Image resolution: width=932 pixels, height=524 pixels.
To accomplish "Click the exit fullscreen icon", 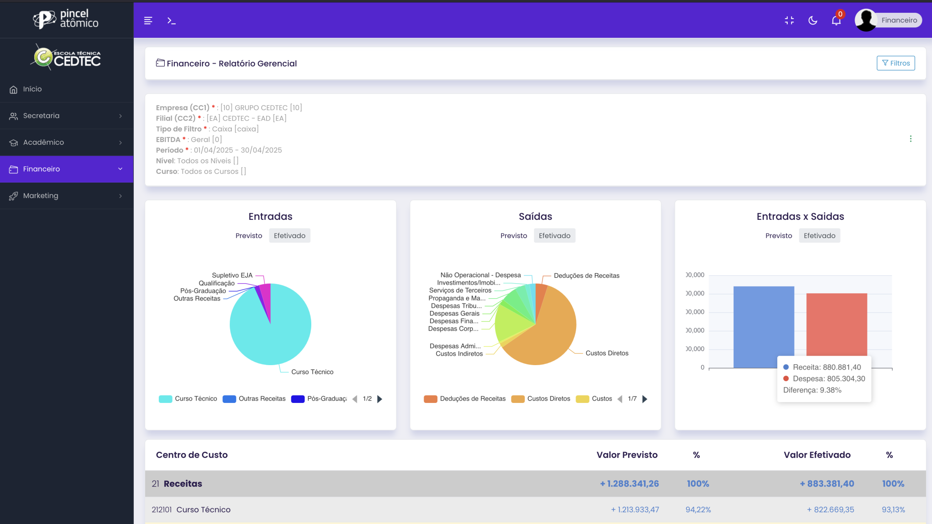I will (x=789, y=20).
